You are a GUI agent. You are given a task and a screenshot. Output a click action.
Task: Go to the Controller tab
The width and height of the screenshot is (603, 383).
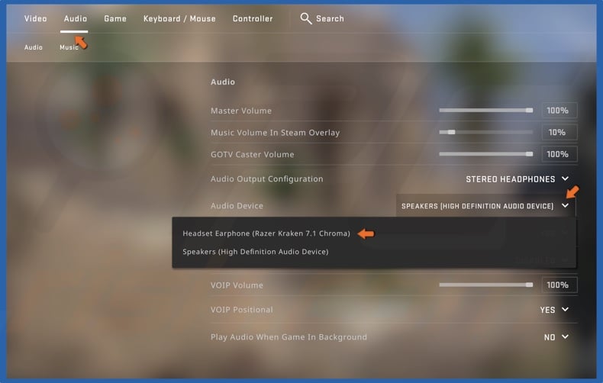tap(253, 18)
